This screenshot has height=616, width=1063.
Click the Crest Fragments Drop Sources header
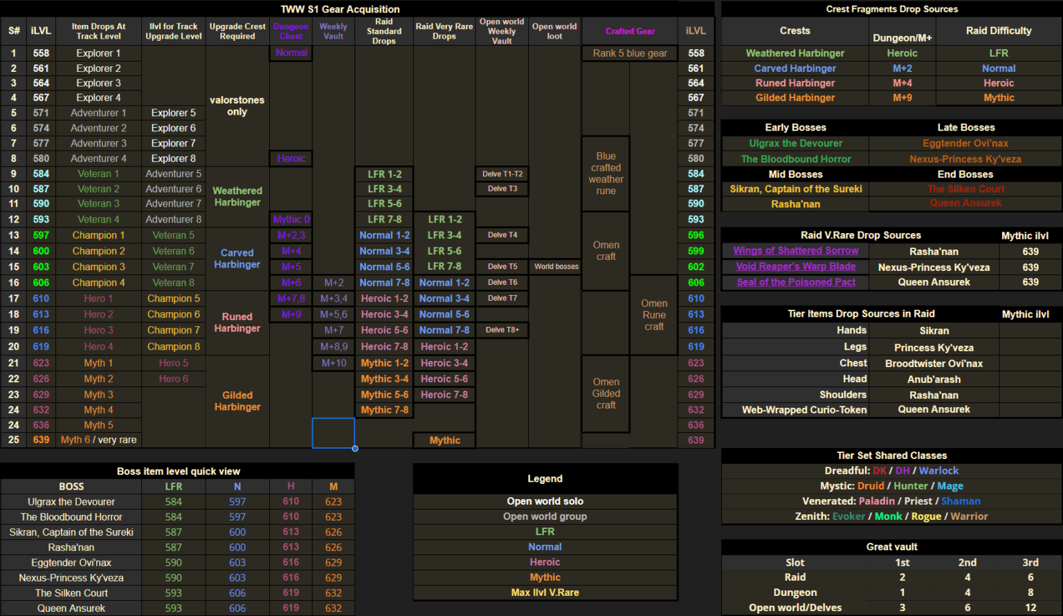(x=891, y=9)
